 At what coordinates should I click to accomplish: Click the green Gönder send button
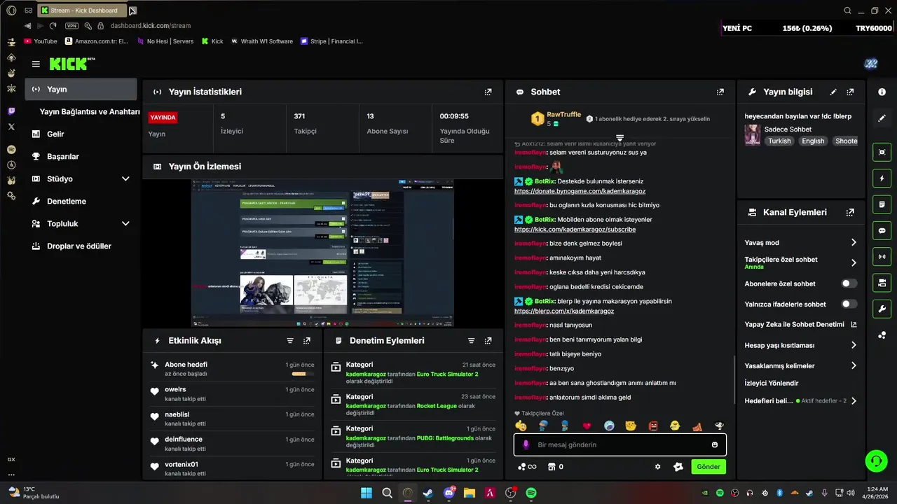click(708, 467)
